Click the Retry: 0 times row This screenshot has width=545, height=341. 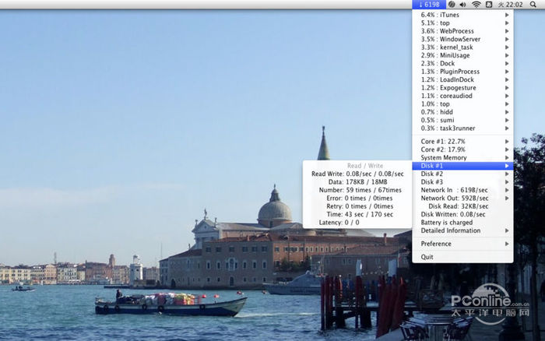pyautogui.click(x=357, y=206)
